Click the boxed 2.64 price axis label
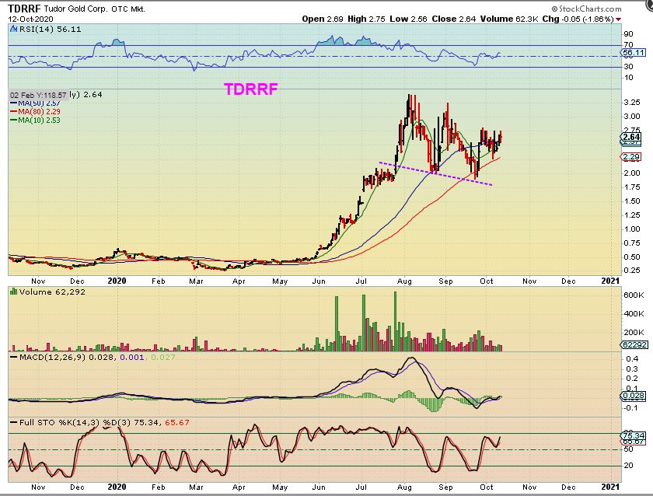Viewport: 653px width, 496px height. click(x=631, y=137)
